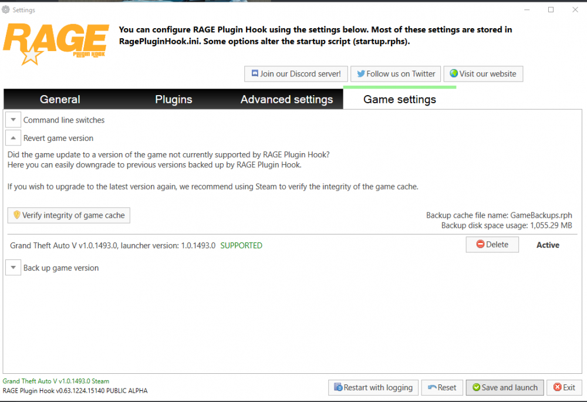Click the Active status label

point(548,245)
